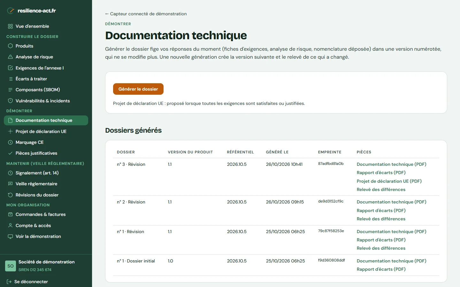Click product version '1.0' cell
This screenshot has height=287, width=460.
tap(170, 261)
